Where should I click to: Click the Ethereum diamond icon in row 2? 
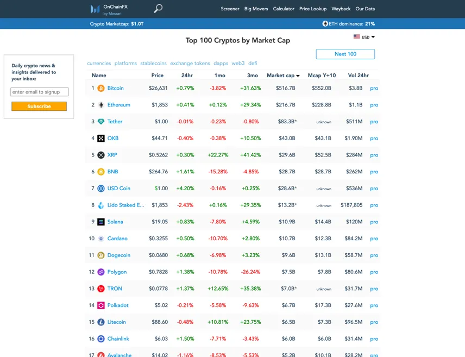click(x=101, y=105)
